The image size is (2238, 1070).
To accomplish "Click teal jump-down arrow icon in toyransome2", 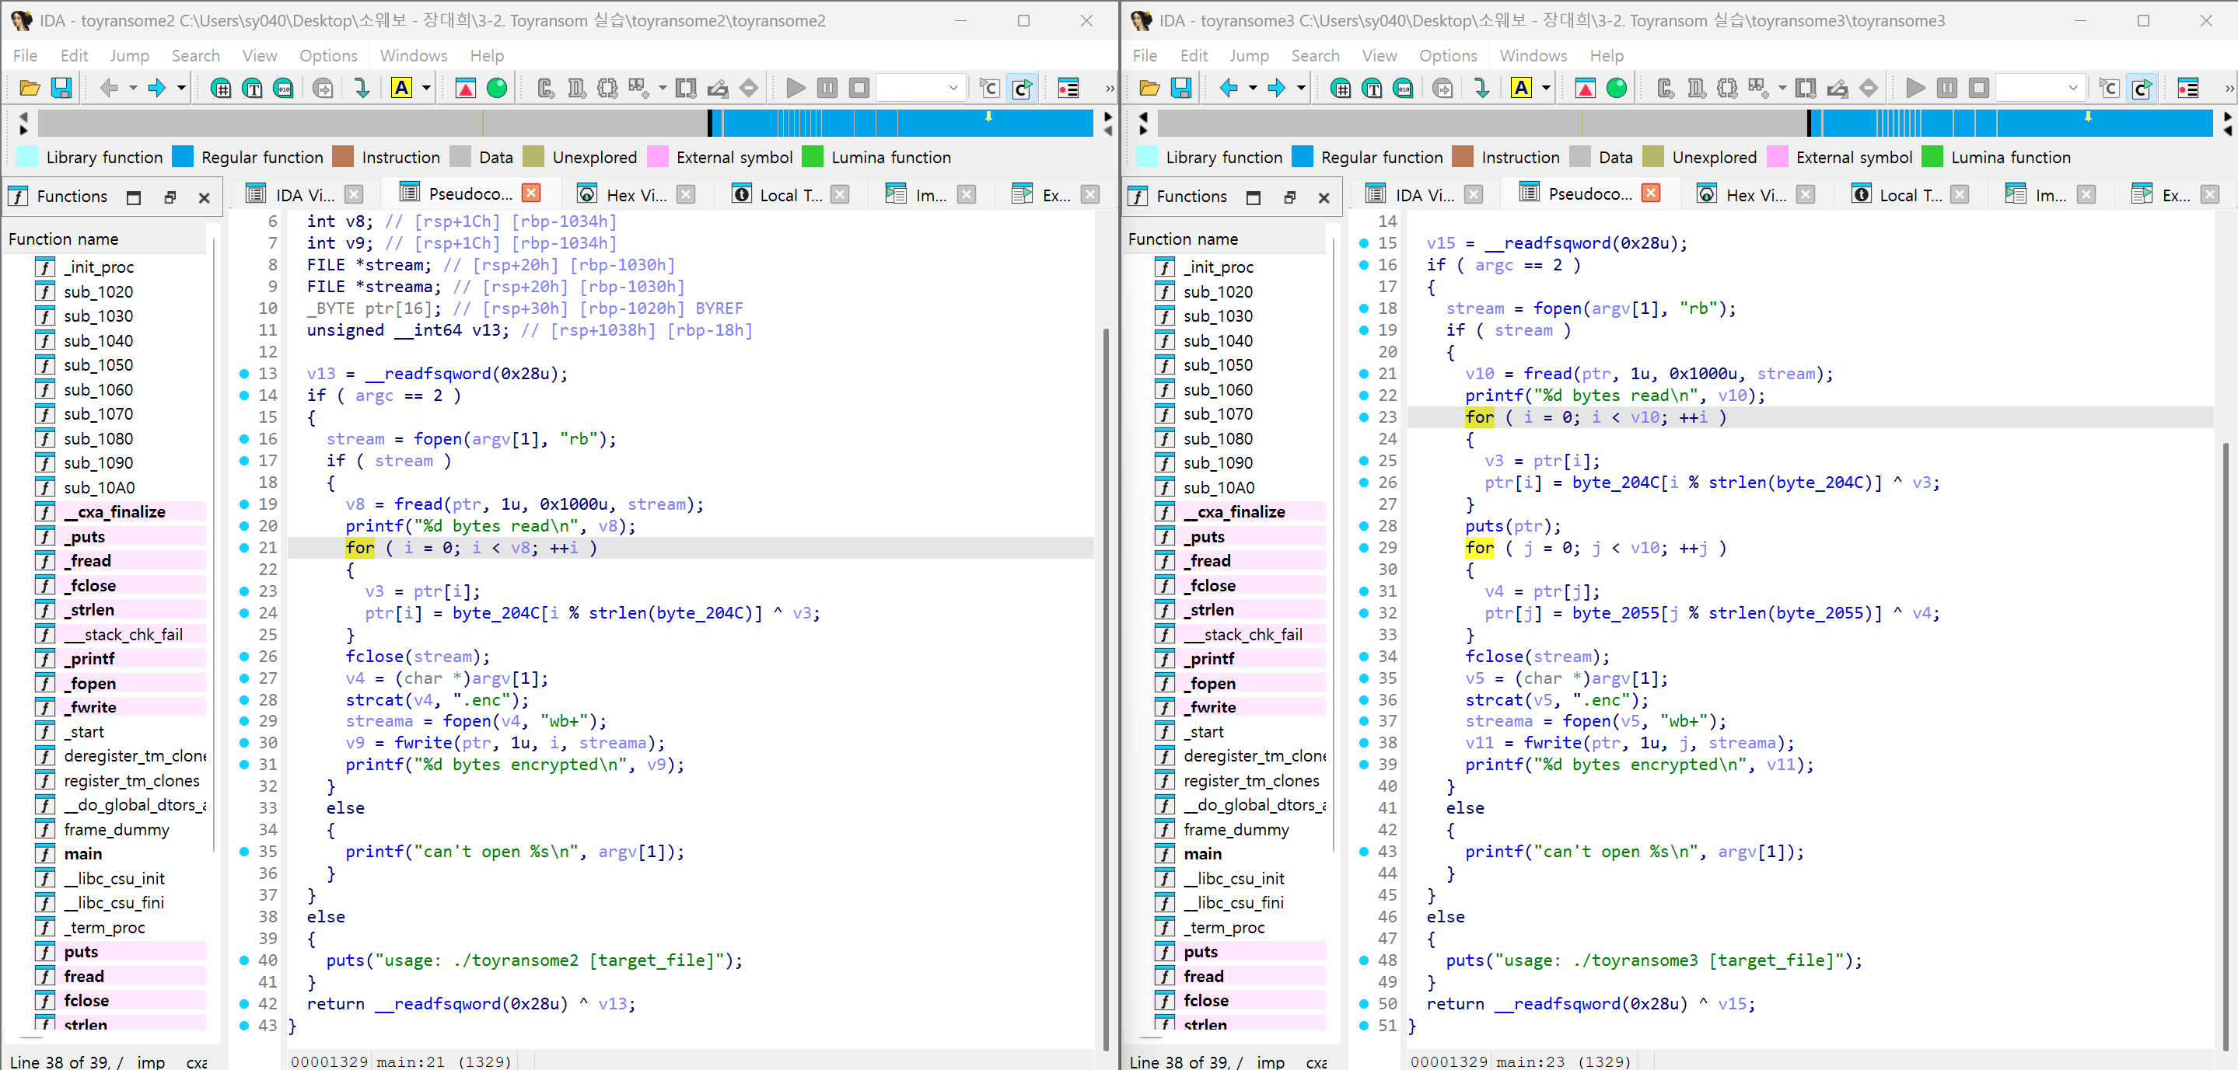I will point(362,88).
